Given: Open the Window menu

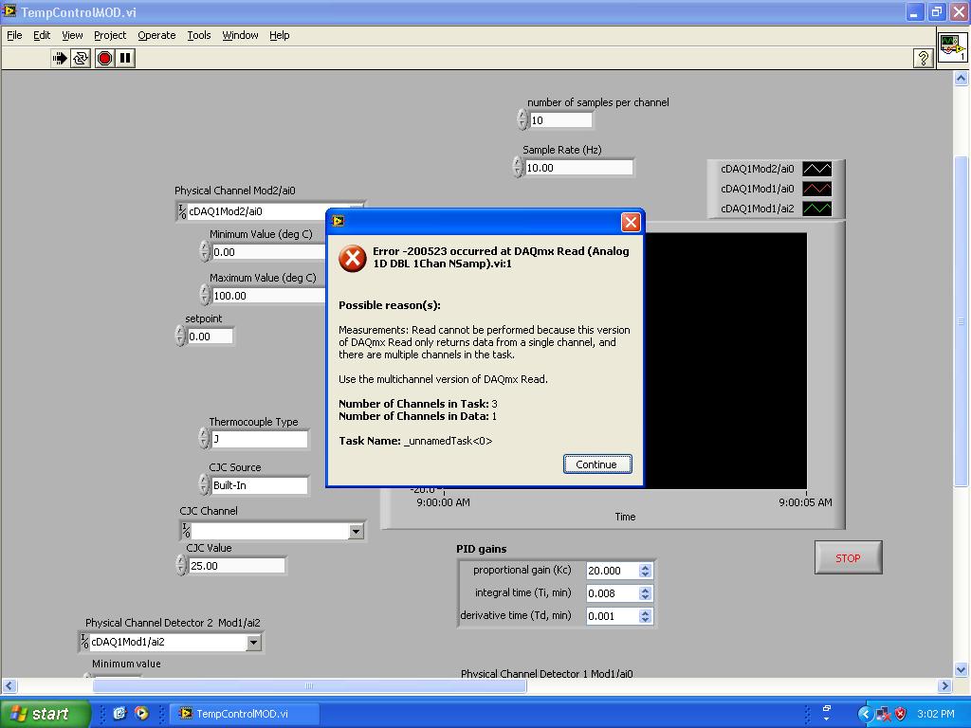Looking at the screenshot, I should pyautogui.click(x=240, y=35).
